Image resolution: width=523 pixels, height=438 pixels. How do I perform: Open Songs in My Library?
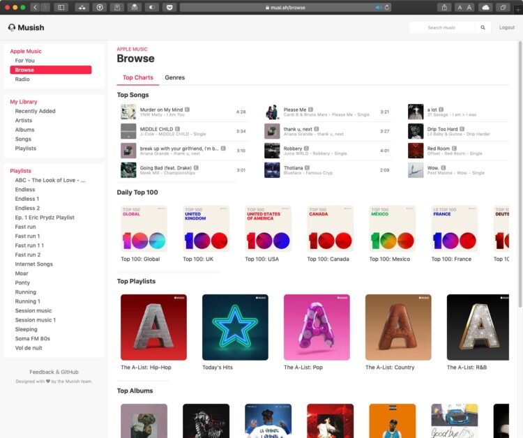coord(23,139)
